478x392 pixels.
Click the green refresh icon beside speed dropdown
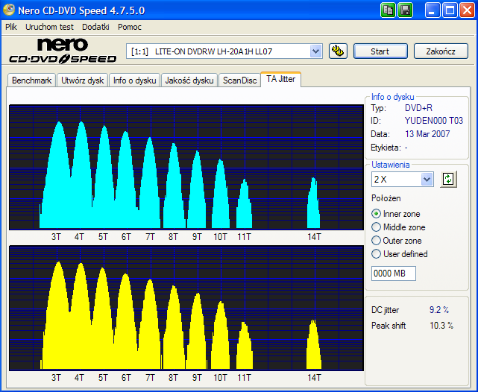[448, 179]
